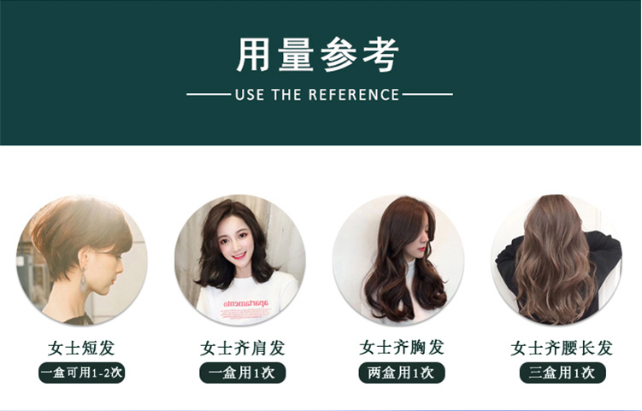Select the 一盒用1次 badge

tap(243, 373)
